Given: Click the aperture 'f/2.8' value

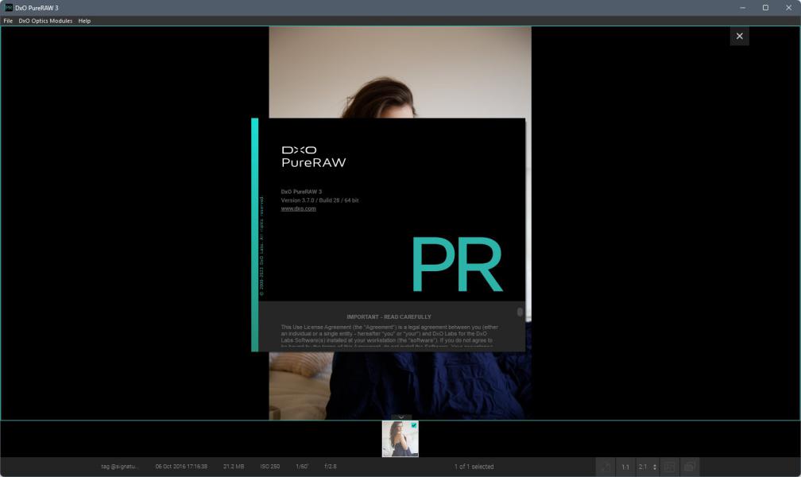Looking at the screenshot, I should coord(331,467).
